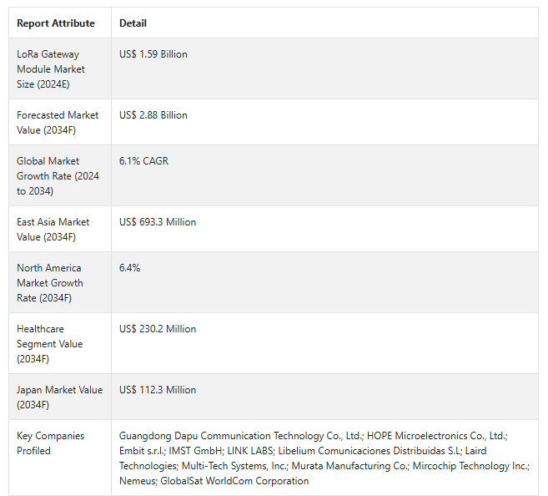Select Key Companies Profiled label
Viewport: 548px width, 496px height.
coord(51,443)
